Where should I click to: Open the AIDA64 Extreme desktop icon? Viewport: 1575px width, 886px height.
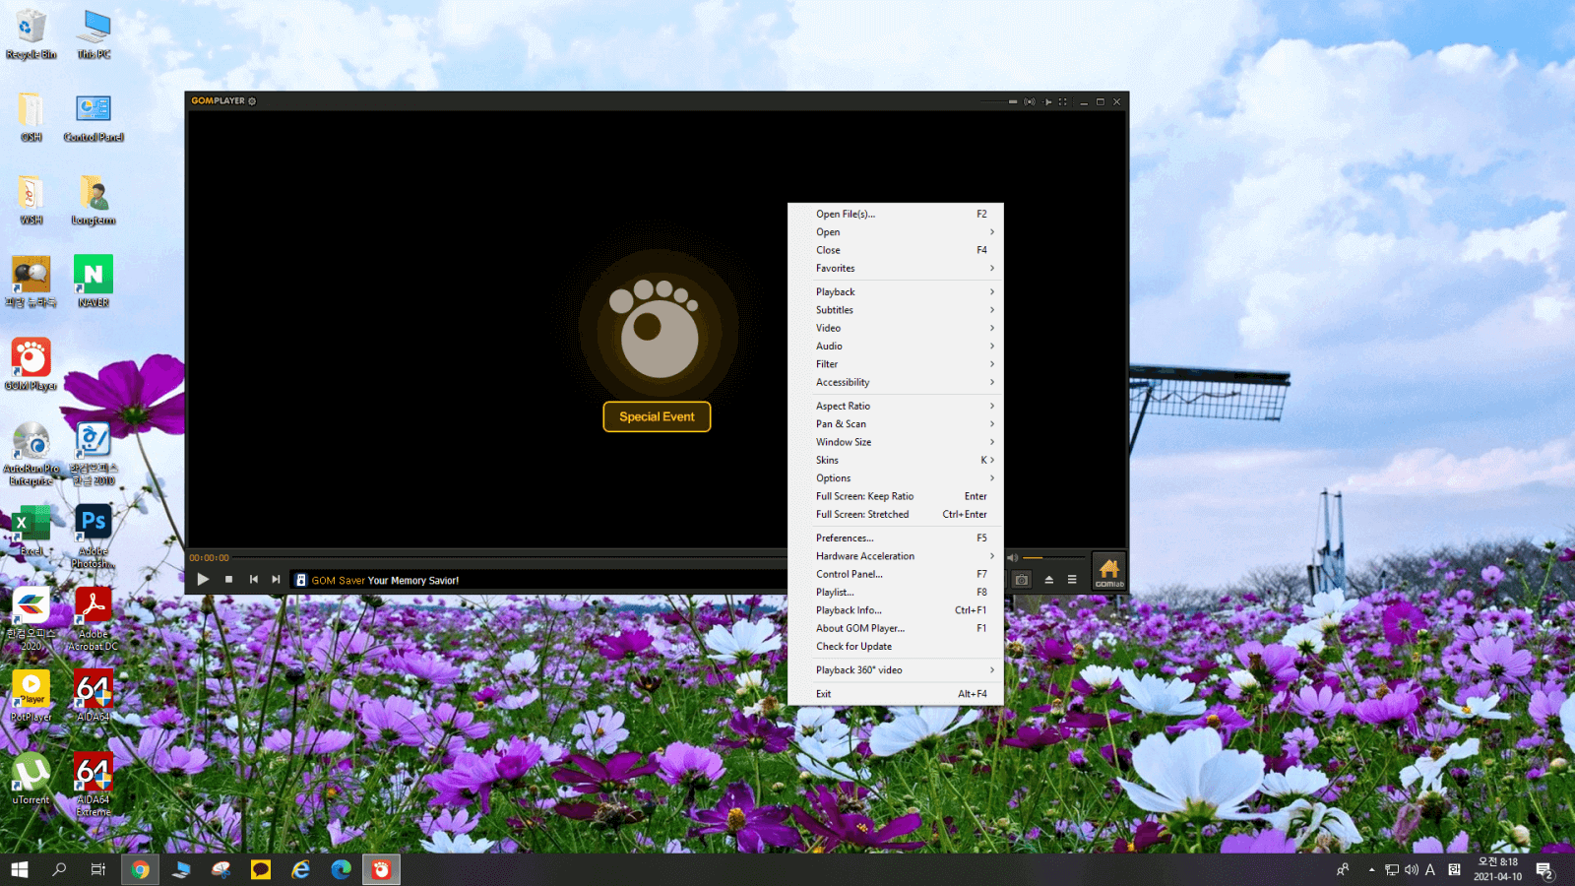point(94,784)
